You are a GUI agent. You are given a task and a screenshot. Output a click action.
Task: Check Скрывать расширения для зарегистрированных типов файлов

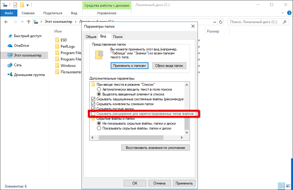coord(93,114)
